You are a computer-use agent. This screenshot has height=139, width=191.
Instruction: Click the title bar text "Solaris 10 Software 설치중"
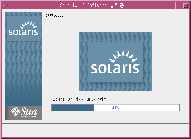(x=92, y=6)
